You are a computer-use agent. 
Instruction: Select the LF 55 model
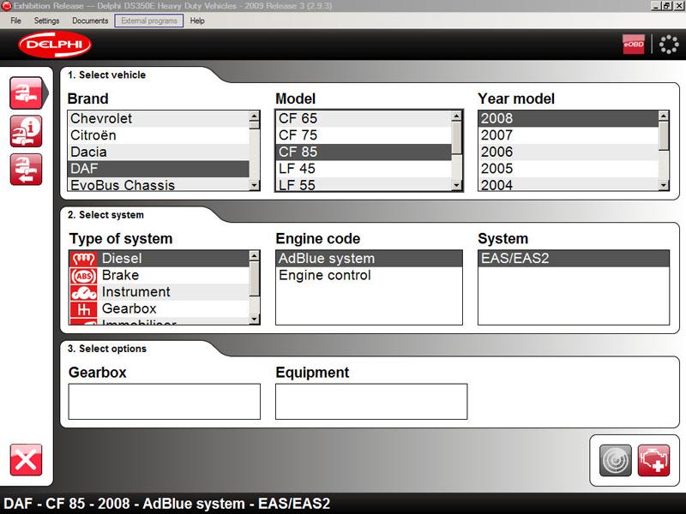click(364, 184)
